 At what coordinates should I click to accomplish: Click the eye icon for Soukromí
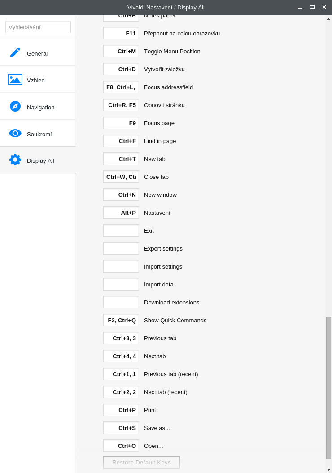pyautogui.click(x=15, y=133)
